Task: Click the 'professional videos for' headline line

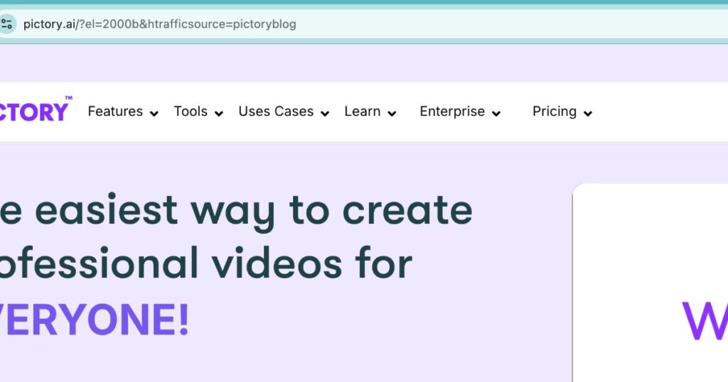Action: click(x=206, y=263)
